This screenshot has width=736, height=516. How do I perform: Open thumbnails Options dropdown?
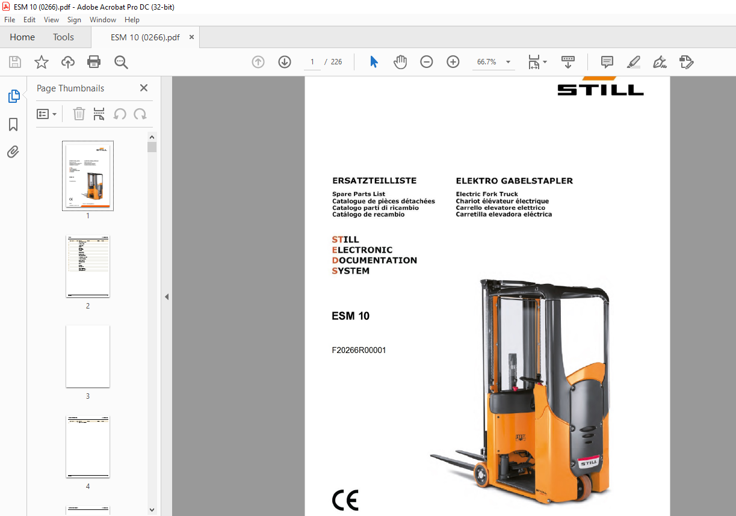coord(47,114)
